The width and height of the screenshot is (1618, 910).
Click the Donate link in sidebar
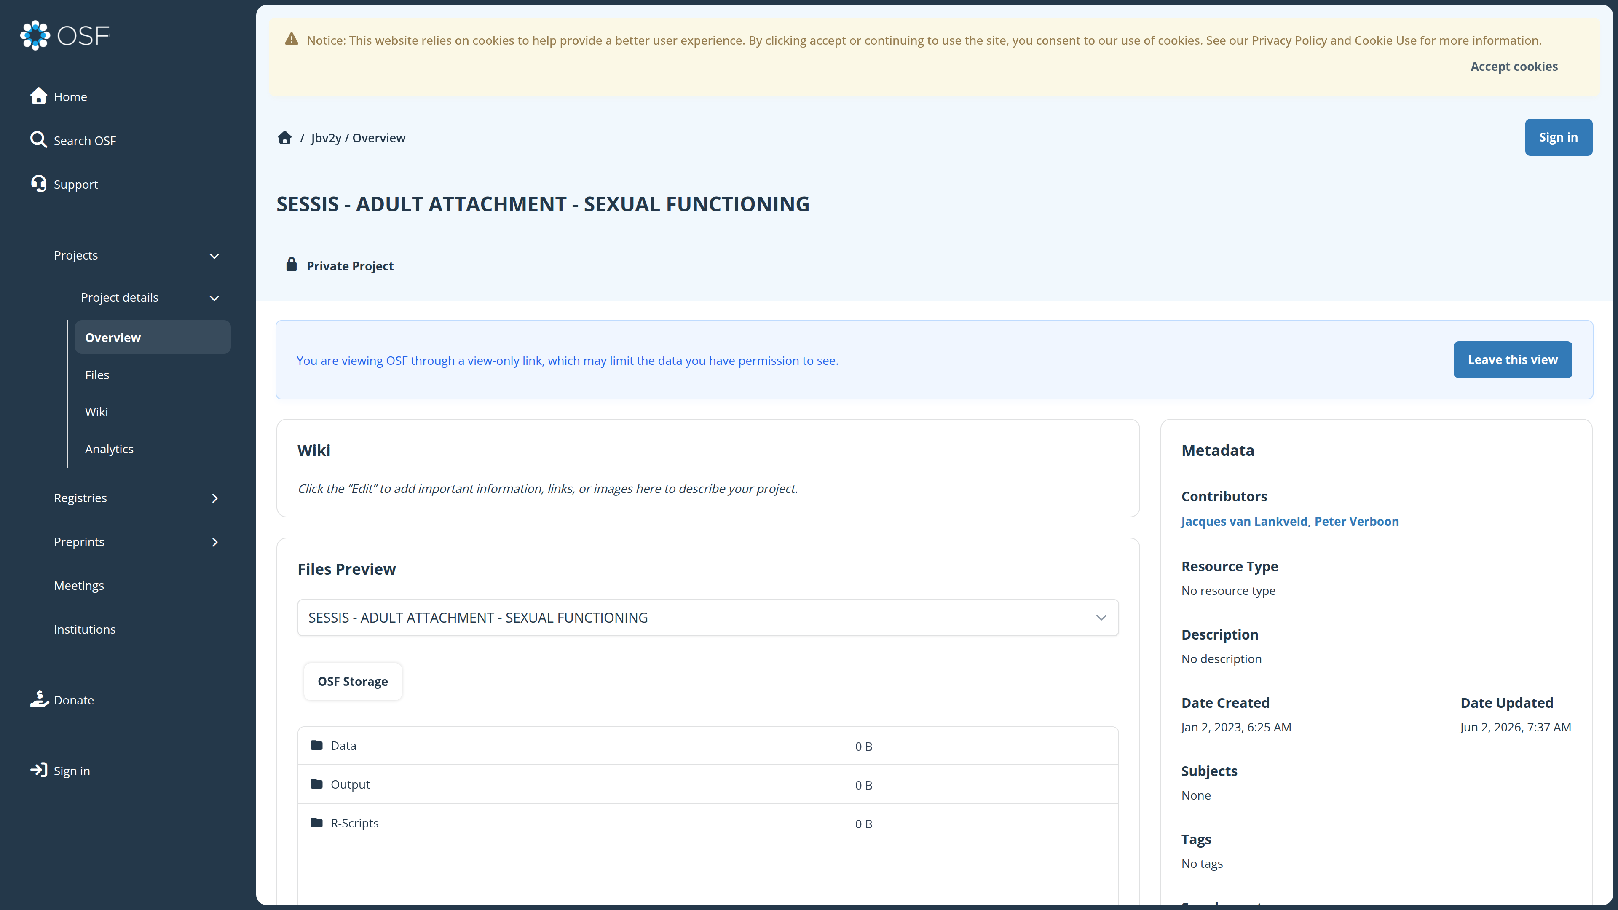pyautogui.click(x=74, y=700)
